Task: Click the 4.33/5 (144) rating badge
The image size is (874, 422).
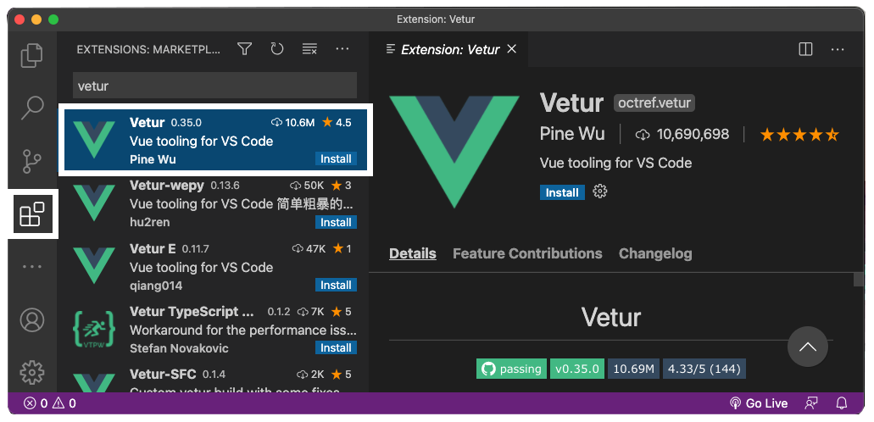Action: pyautogui.click(x=704, y=369)
